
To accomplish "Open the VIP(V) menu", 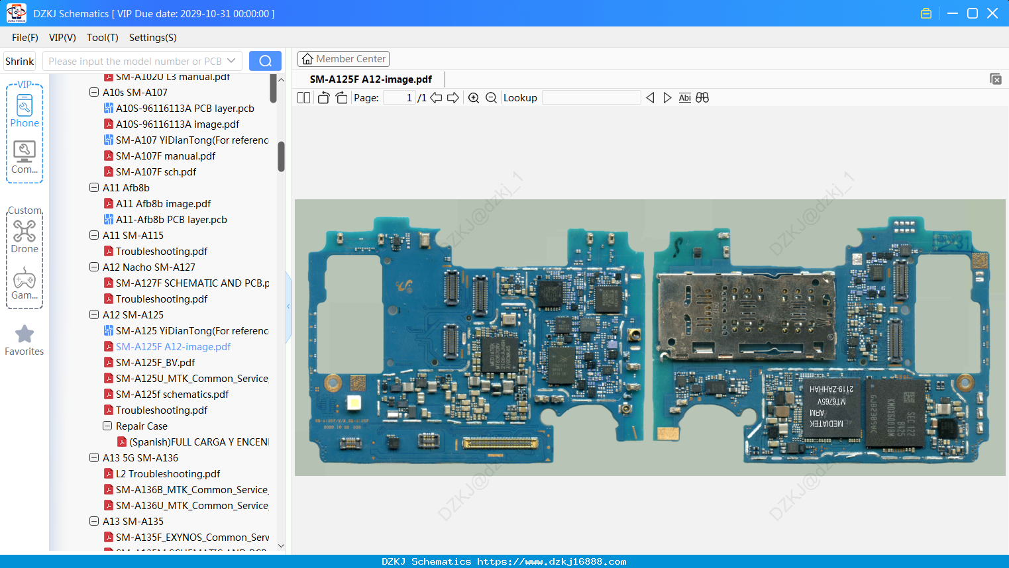I will (62, 38).
